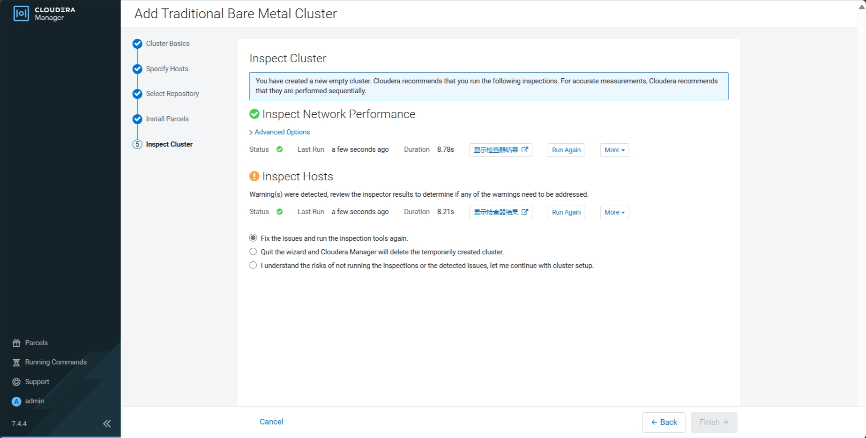This screenshot has width=866, height=438.
Task: Click the duration value 8.78s
Action: tap(446, 149)
